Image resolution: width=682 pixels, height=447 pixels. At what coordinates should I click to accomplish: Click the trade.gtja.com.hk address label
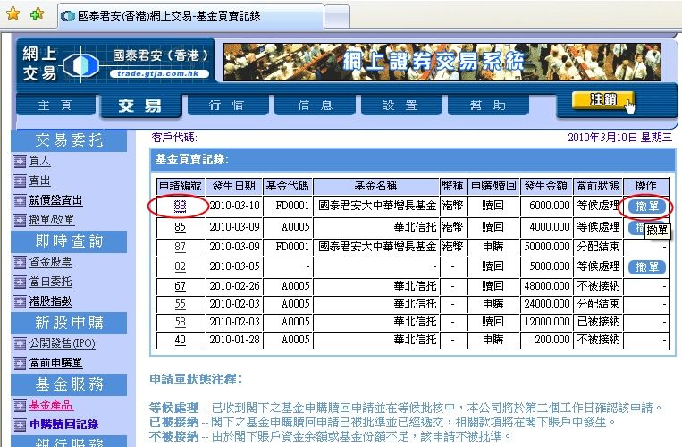coord(158,74)
